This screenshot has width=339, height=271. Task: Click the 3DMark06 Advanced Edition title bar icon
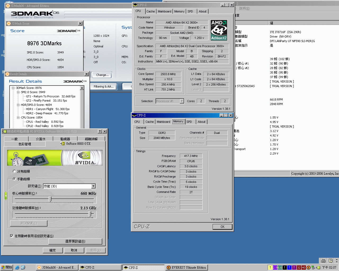tap(8, 6)
